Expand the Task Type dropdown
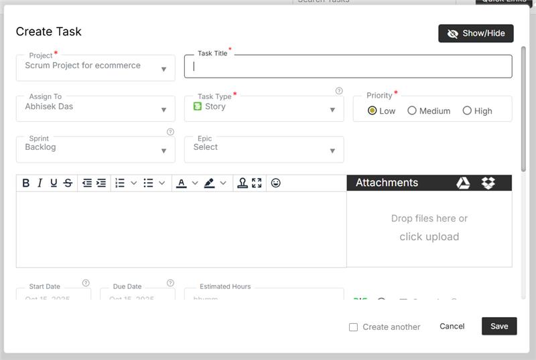The width and height of the screenshot is (536, 360). 264,108
